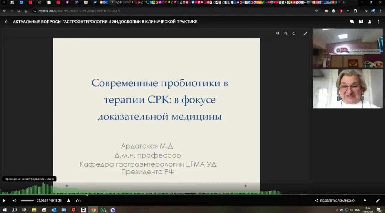Screen dimensions: 385x213
Task: Play the webinar recording
Action: 4,201
